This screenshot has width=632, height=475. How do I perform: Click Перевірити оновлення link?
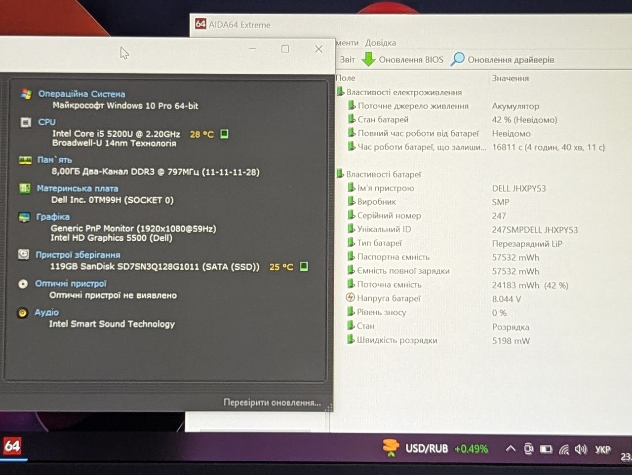(272, 402)
